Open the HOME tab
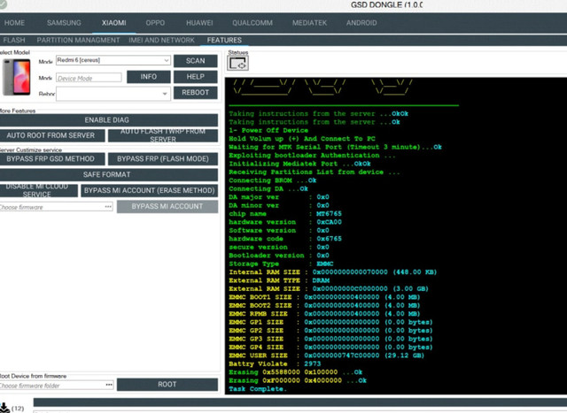567x413 pixels. tap(14, 23)
